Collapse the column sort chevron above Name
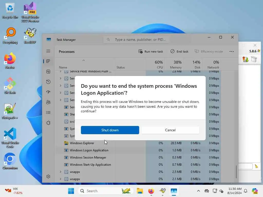 pos(83,60)
